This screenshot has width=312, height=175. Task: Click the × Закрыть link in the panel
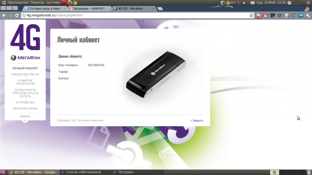click(x=197, y=120)
